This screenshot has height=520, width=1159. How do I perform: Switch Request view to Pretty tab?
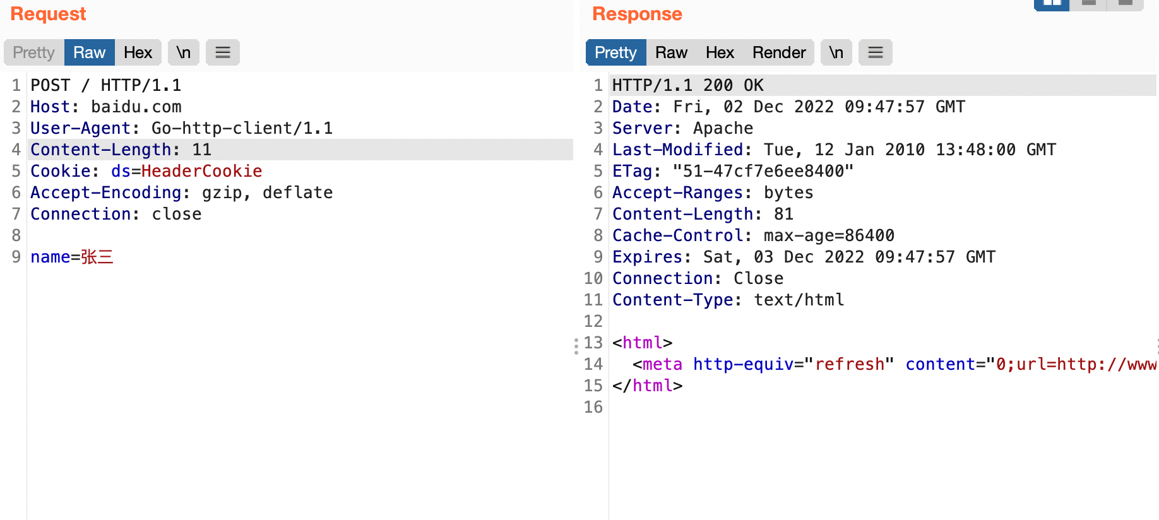coord(34,52)
